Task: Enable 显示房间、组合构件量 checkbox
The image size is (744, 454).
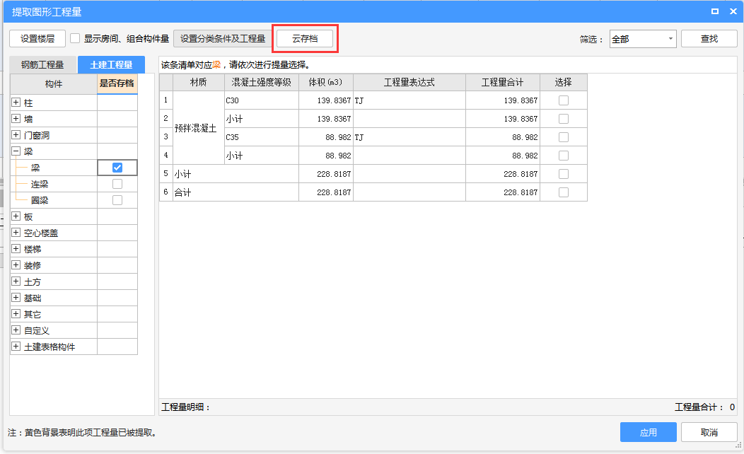Action: click(x=75, y=39)
